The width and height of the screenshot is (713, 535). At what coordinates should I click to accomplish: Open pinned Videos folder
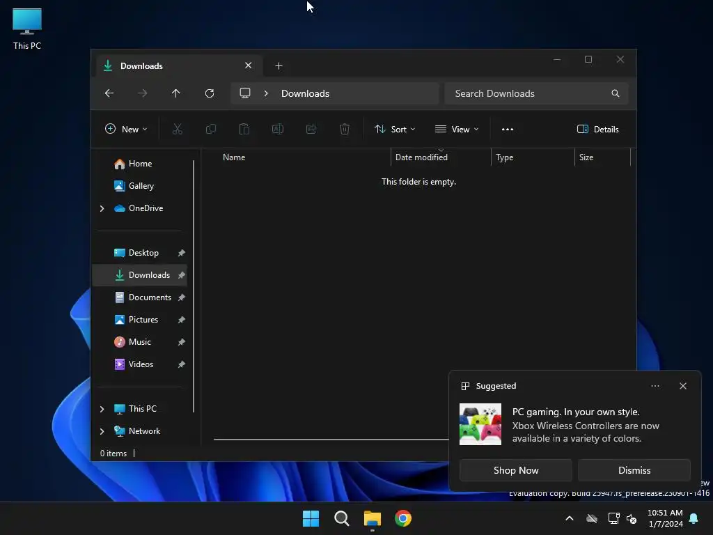tap(139, 364)
